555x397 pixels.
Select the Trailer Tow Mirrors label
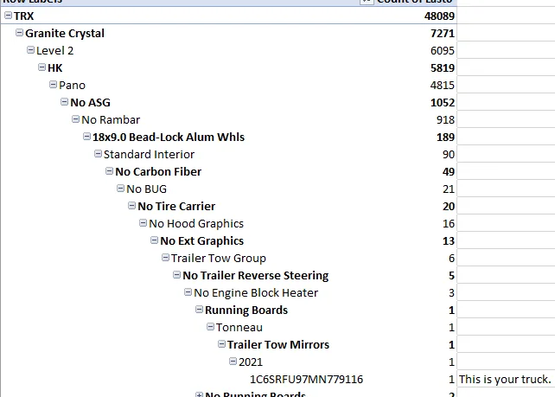[278, 345]
